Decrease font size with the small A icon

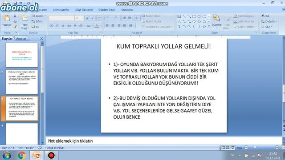[x=93, y=18]
